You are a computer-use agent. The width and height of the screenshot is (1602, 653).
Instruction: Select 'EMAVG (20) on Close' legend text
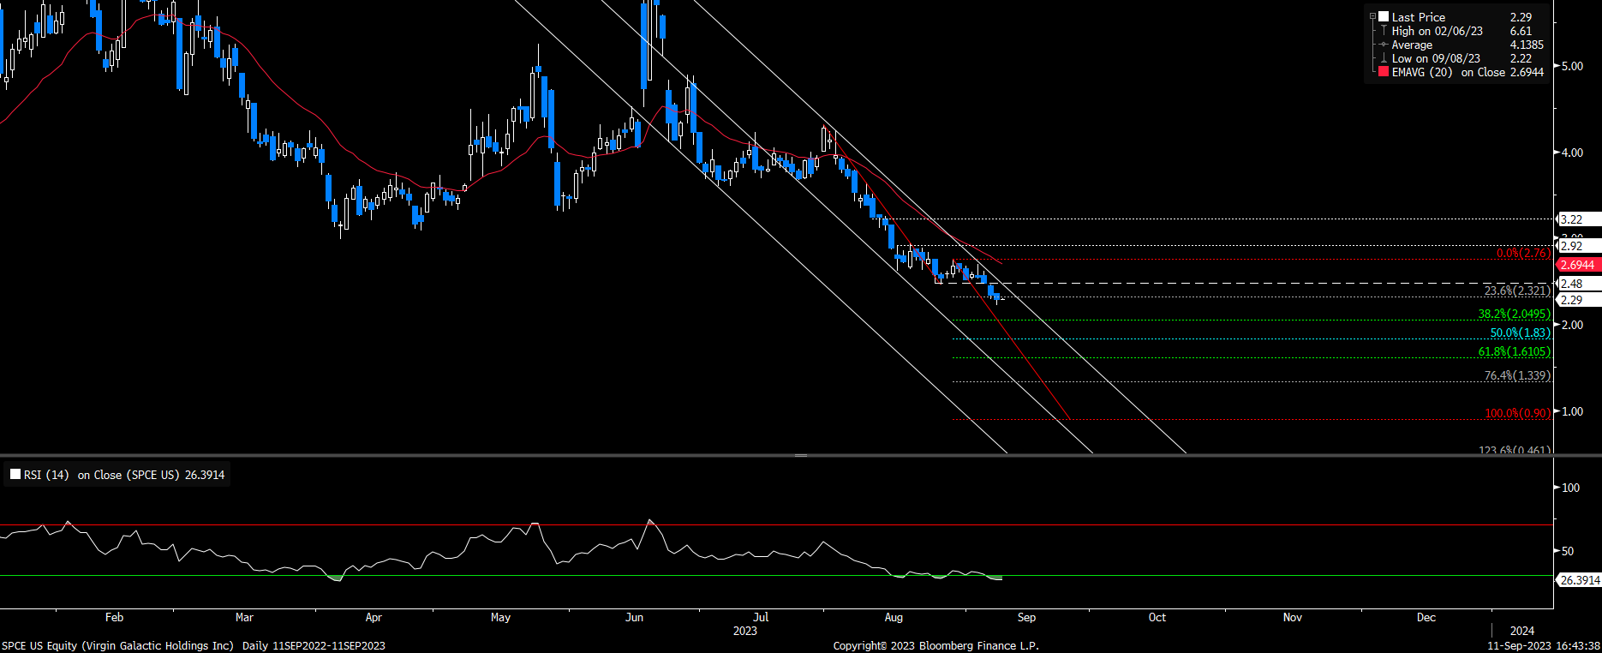[x=1449, y=72]
